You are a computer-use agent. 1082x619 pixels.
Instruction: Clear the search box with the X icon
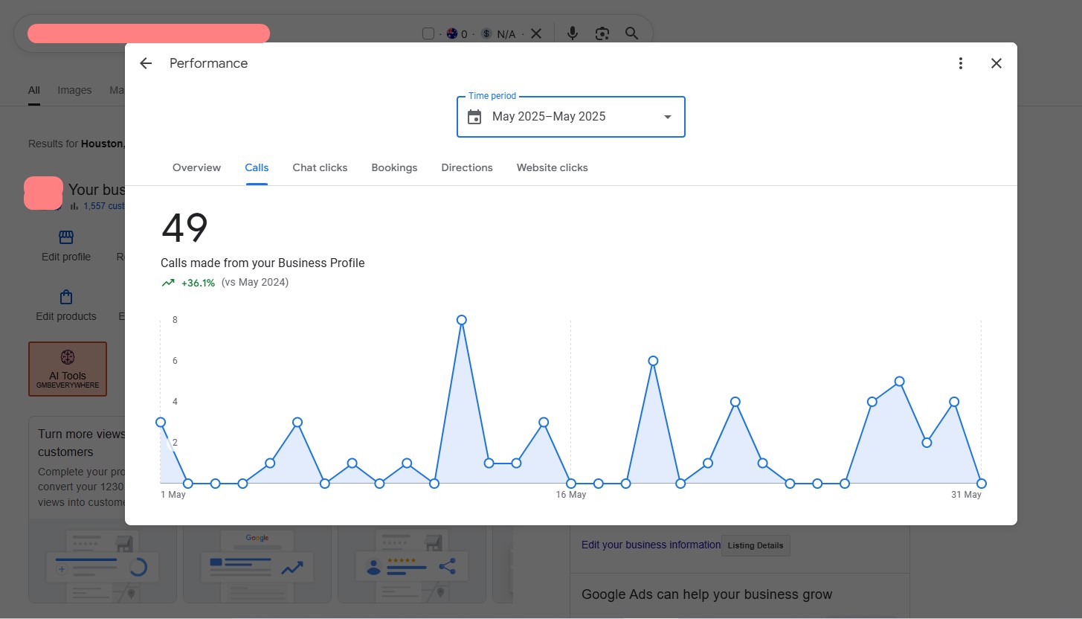coord(536,33)
